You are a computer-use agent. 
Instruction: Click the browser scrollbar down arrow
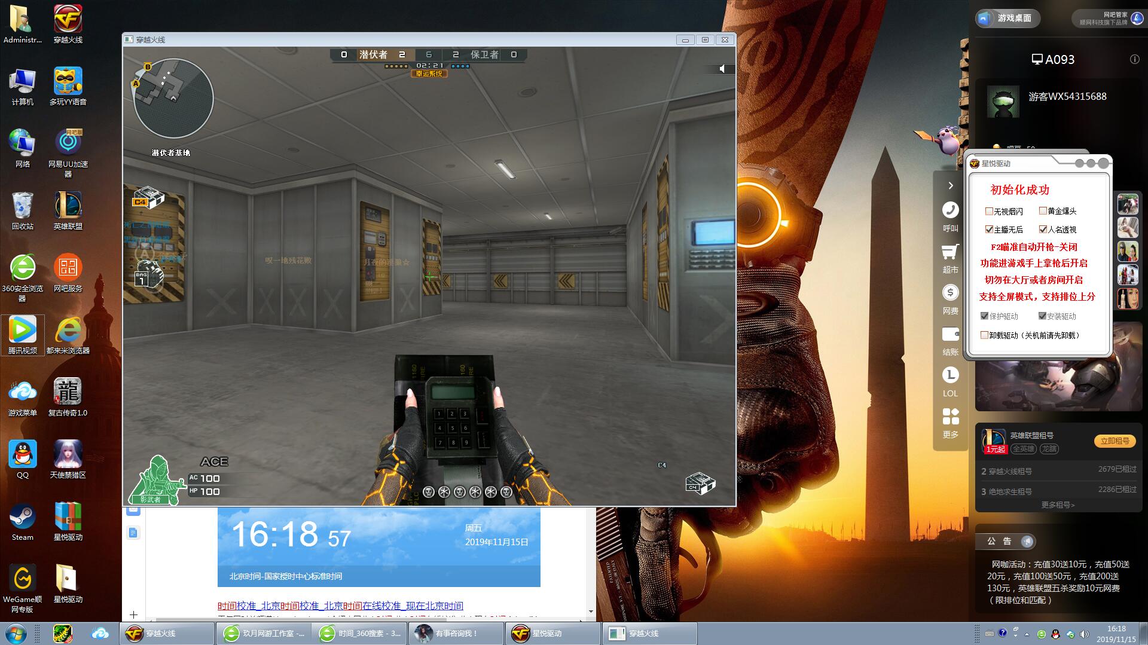pyautogui.click(x=591, y=612)
